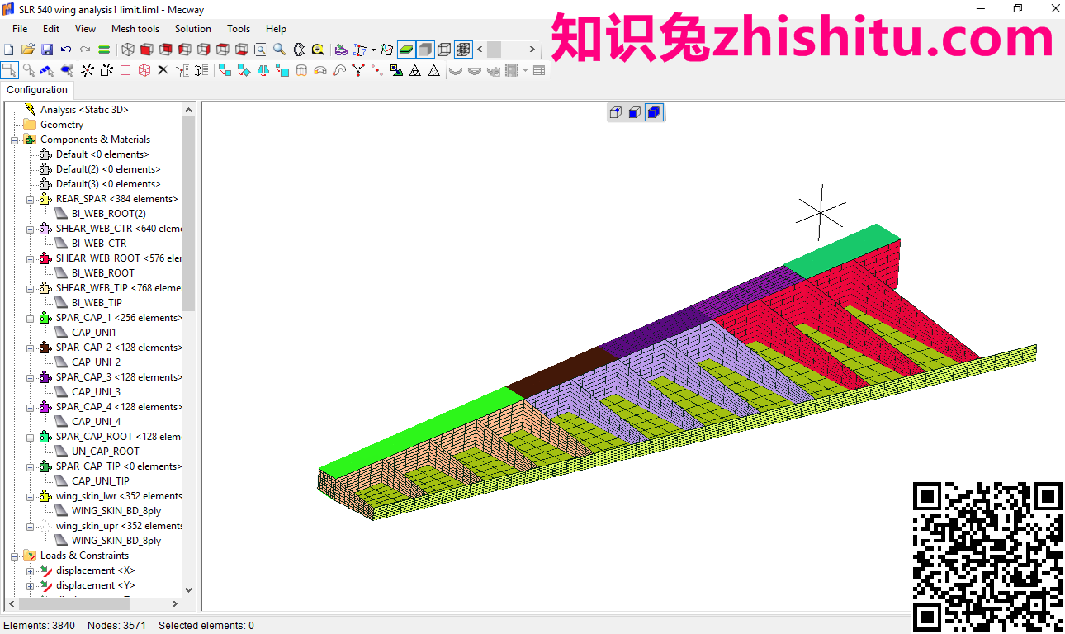Click the red wireframe cube mesh icon

144,70
